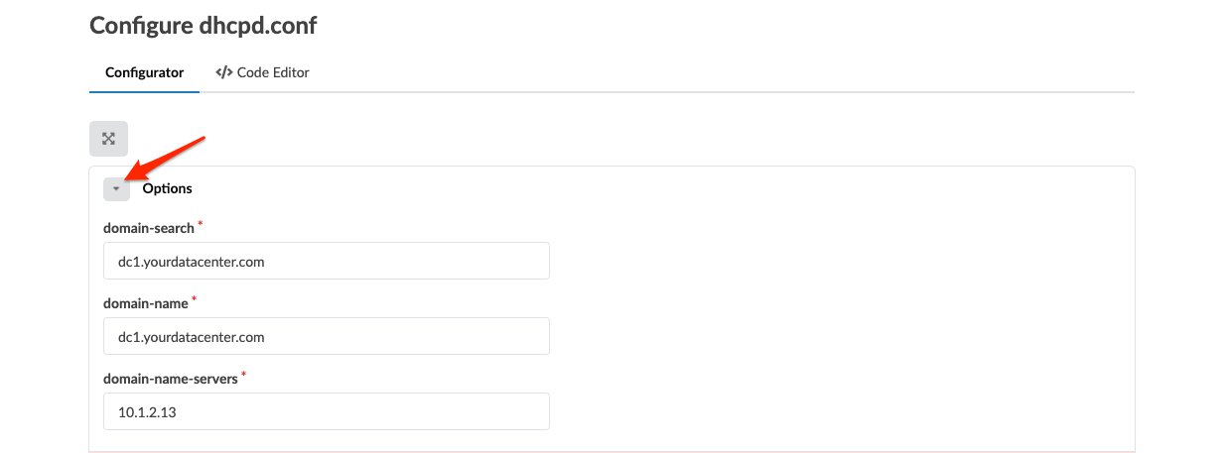Focus the domain-name text field
Viewport: 1228px width, 453px height.
(326, 337)
